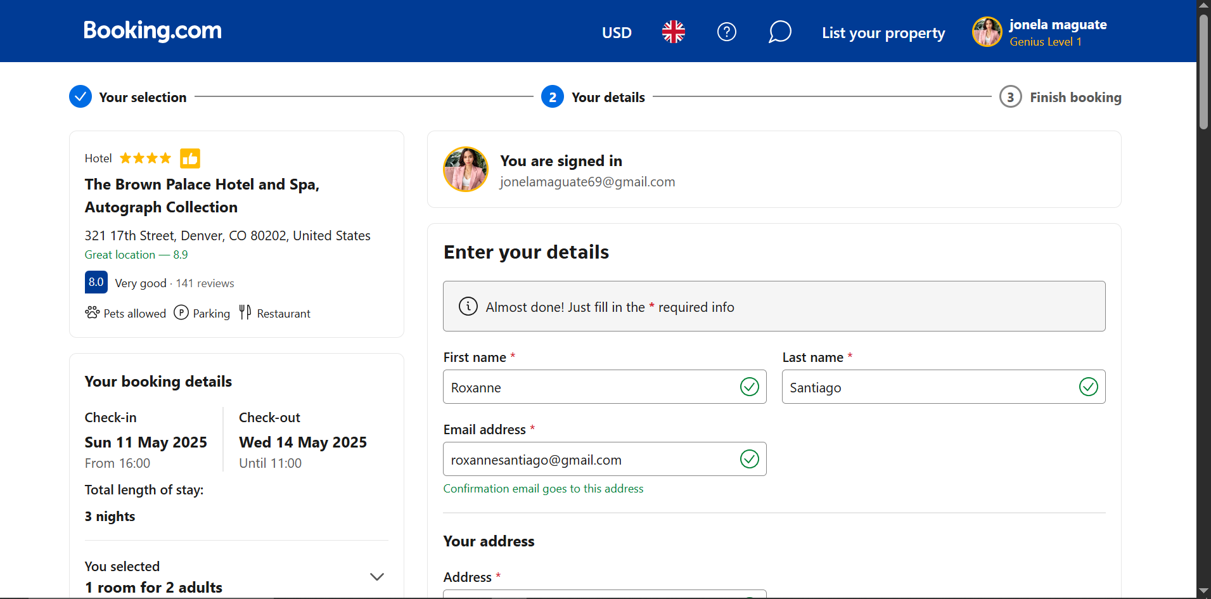Click the Your selection checkmark step
Screen dimensions: 1211x599
pyautogui.click(x=80, y=96)
